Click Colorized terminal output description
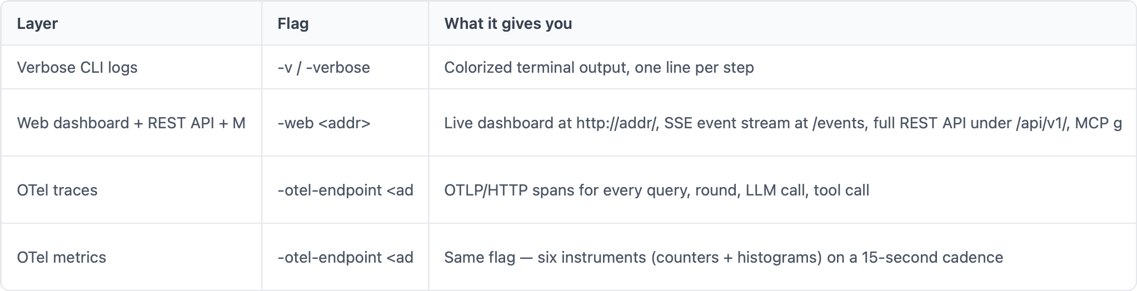 599,67
